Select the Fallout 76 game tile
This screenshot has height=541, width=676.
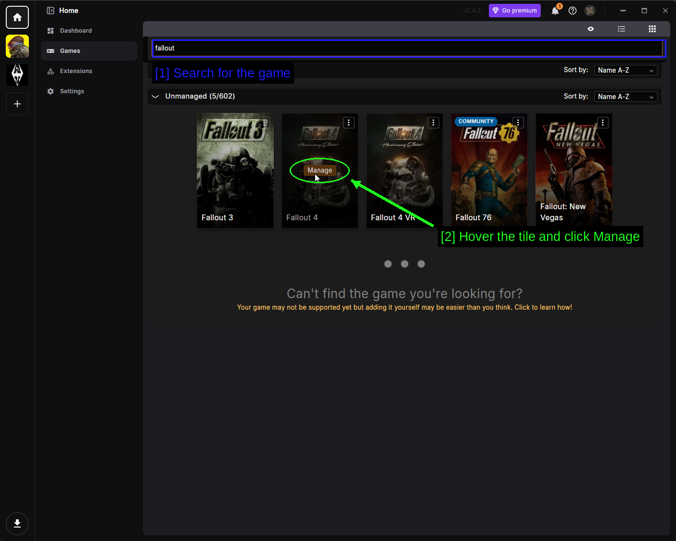489,170
